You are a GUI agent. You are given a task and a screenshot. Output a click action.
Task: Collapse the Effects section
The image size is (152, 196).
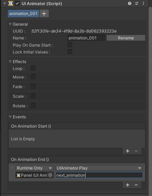(x=10, y=61)
